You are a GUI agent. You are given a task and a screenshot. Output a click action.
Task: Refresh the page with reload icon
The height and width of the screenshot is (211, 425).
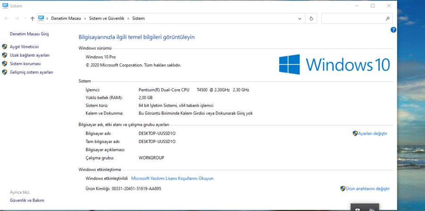tap(311, 18)
